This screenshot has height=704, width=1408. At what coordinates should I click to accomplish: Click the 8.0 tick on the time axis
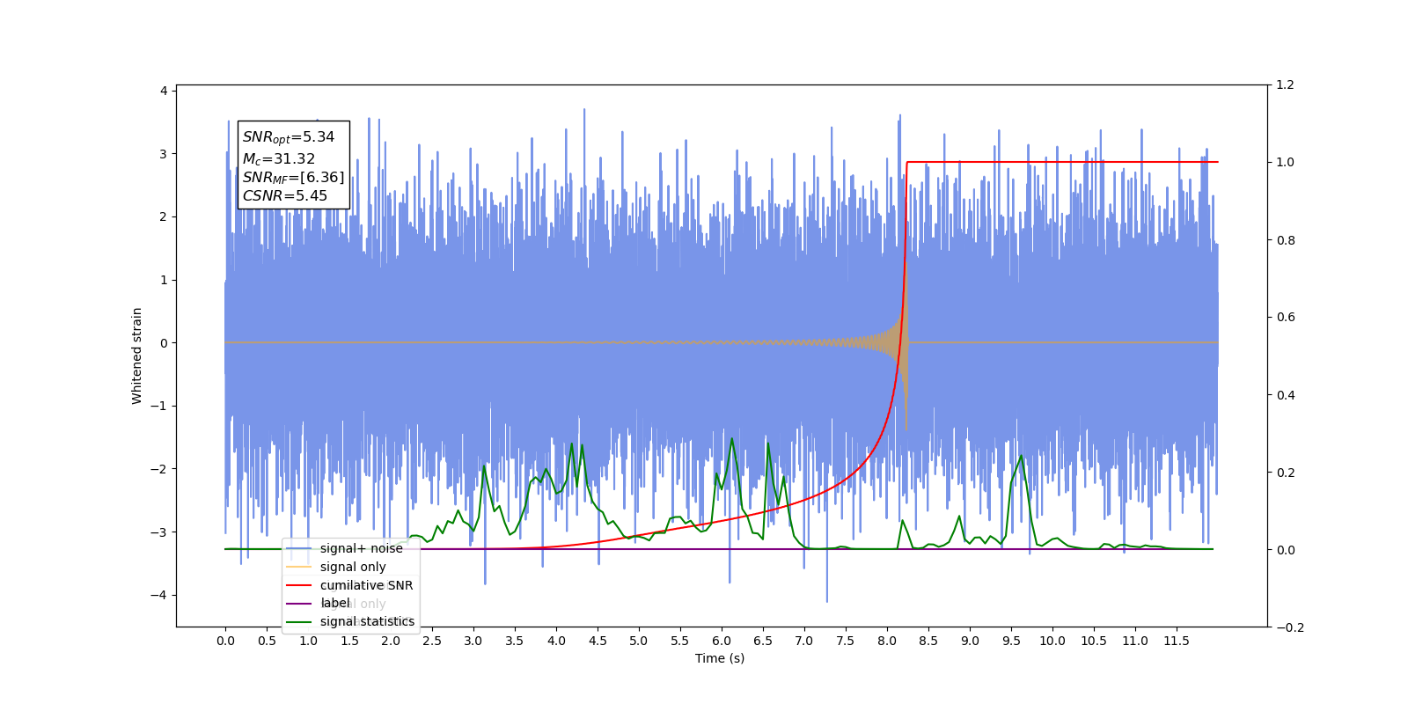tap(887, 641)
